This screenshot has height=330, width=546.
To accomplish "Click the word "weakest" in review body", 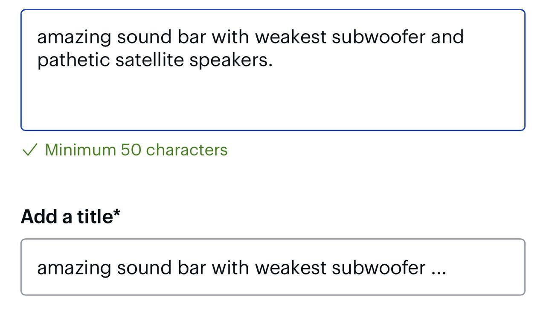I will (x=290, y=37).
